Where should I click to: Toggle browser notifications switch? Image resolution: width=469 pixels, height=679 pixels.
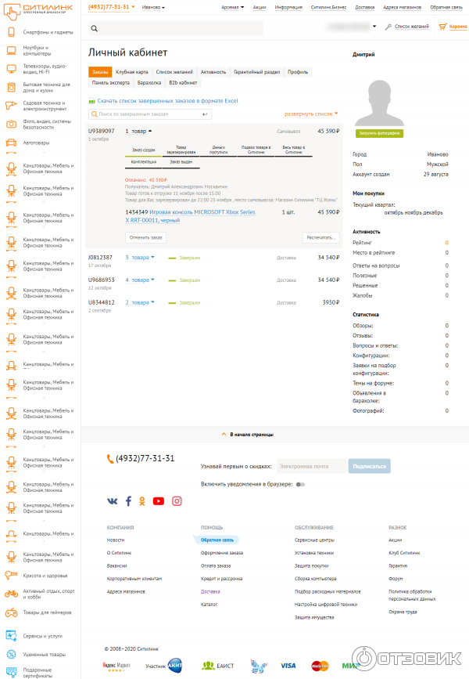coord(300,485)
